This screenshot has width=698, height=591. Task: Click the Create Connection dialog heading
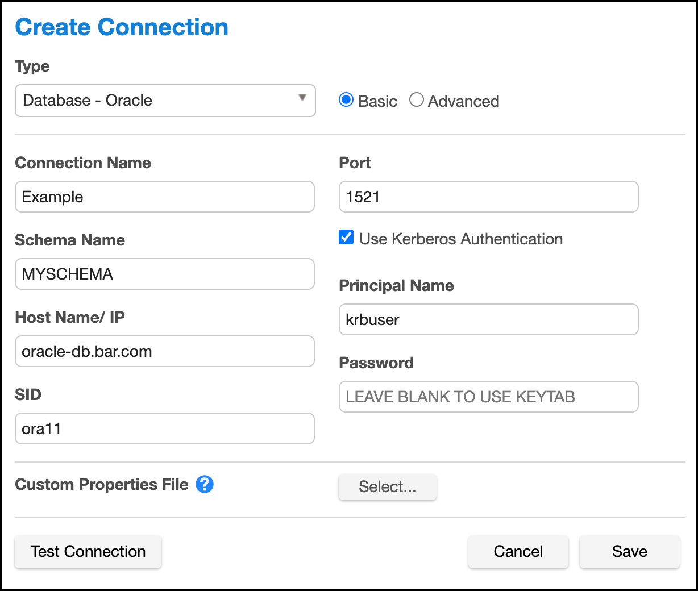[x=122, y=27]
